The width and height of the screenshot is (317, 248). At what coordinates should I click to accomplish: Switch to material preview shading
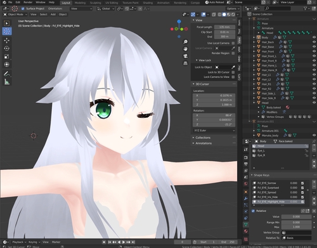coord(228,15)
